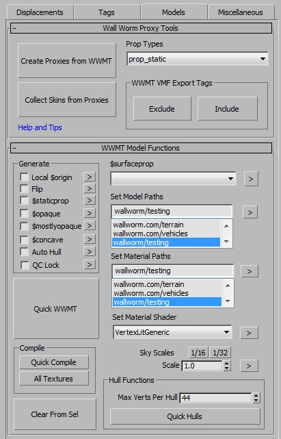Click the Include export tag button
This screenshot has width=281, height=439.
pyautogui.click(x=227, y=109)
